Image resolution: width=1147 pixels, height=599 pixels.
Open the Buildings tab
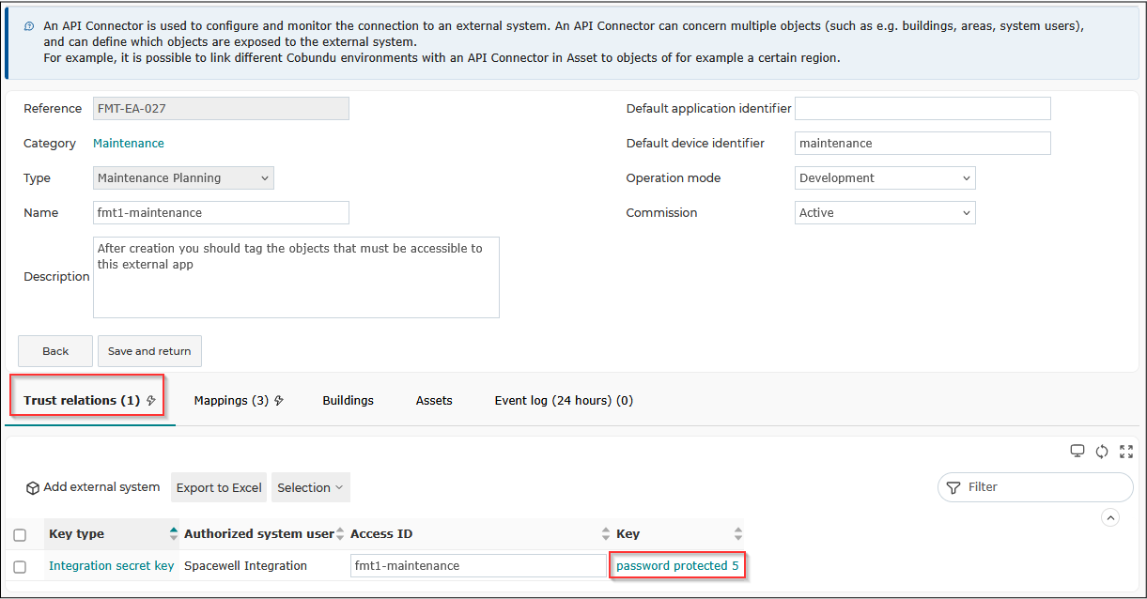pyautogui.click(x=348, y=401)
